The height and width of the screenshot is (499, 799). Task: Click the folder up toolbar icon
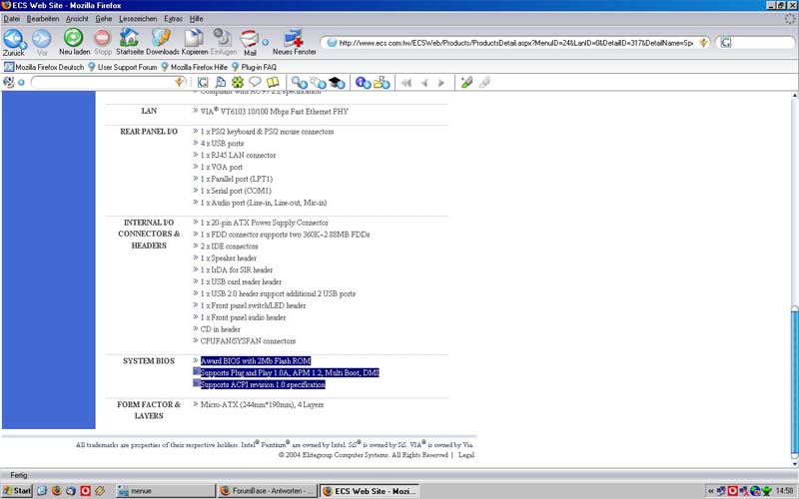[x=382, y=83]
